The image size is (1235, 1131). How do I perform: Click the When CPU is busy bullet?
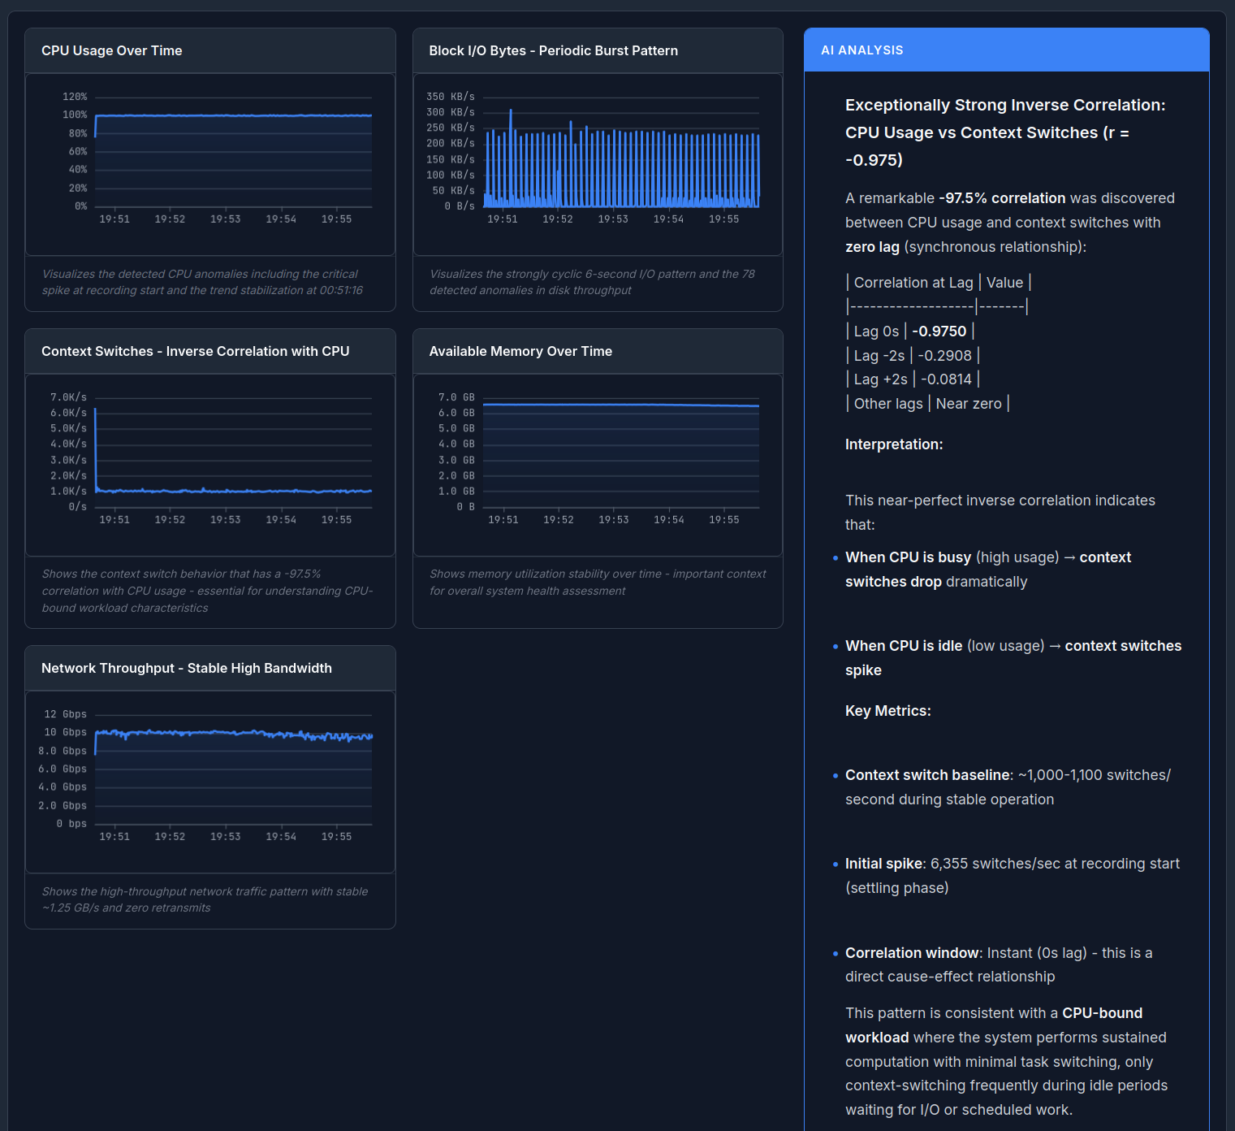[x=988, y=570]
